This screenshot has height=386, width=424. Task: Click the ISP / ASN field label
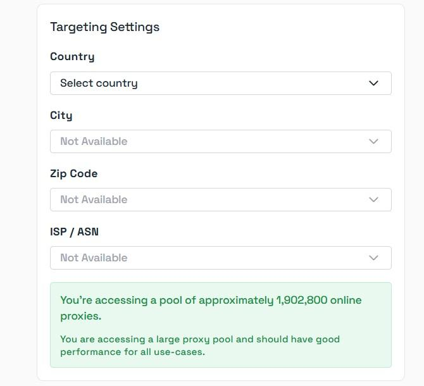pos(74,232)
